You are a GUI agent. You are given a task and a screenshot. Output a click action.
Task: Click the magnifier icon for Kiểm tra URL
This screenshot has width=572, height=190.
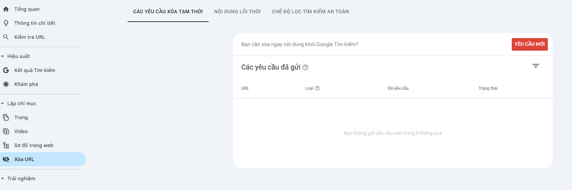[6, 37]
